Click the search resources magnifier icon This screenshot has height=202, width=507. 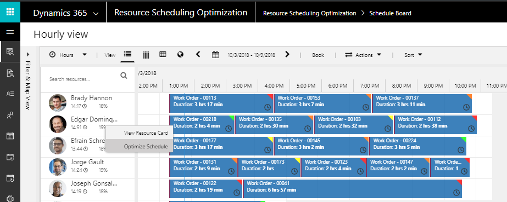tap(124, 76)
